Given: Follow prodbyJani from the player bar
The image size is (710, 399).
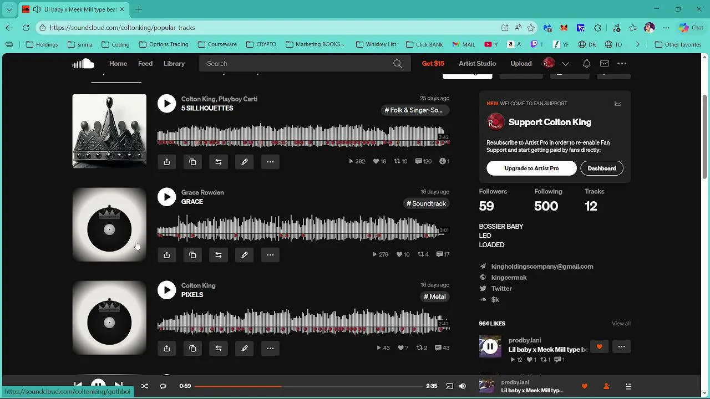Looking at the screenshot, I should pos(606,386).
